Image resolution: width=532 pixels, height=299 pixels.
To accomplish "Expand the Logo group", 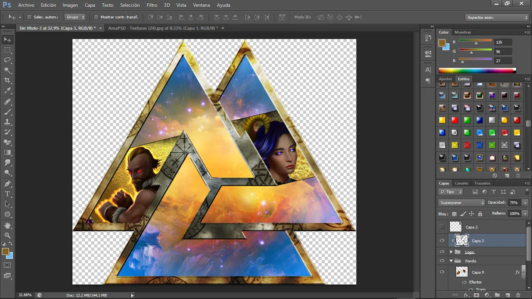I will tap(451, 252).
